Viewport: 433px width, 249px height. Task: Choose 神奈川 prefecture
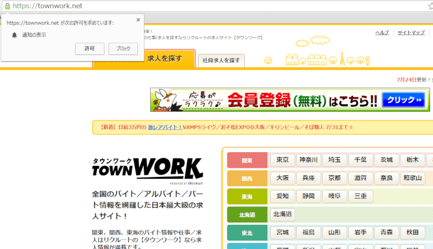pos(308,160)
